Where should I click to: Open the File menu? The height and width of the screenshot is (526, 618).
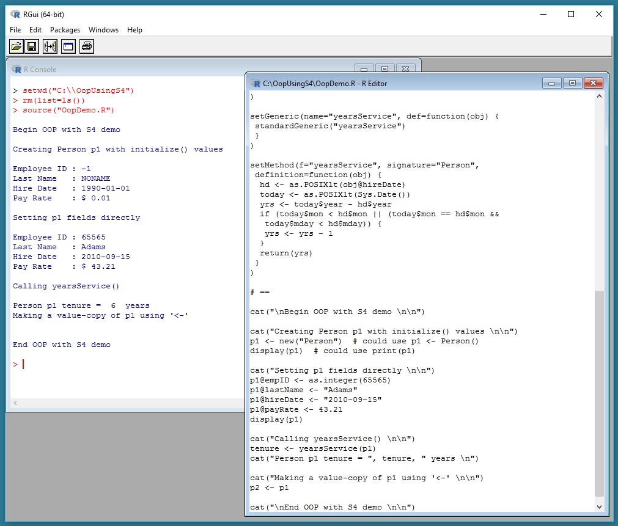[x=15, y=30]
